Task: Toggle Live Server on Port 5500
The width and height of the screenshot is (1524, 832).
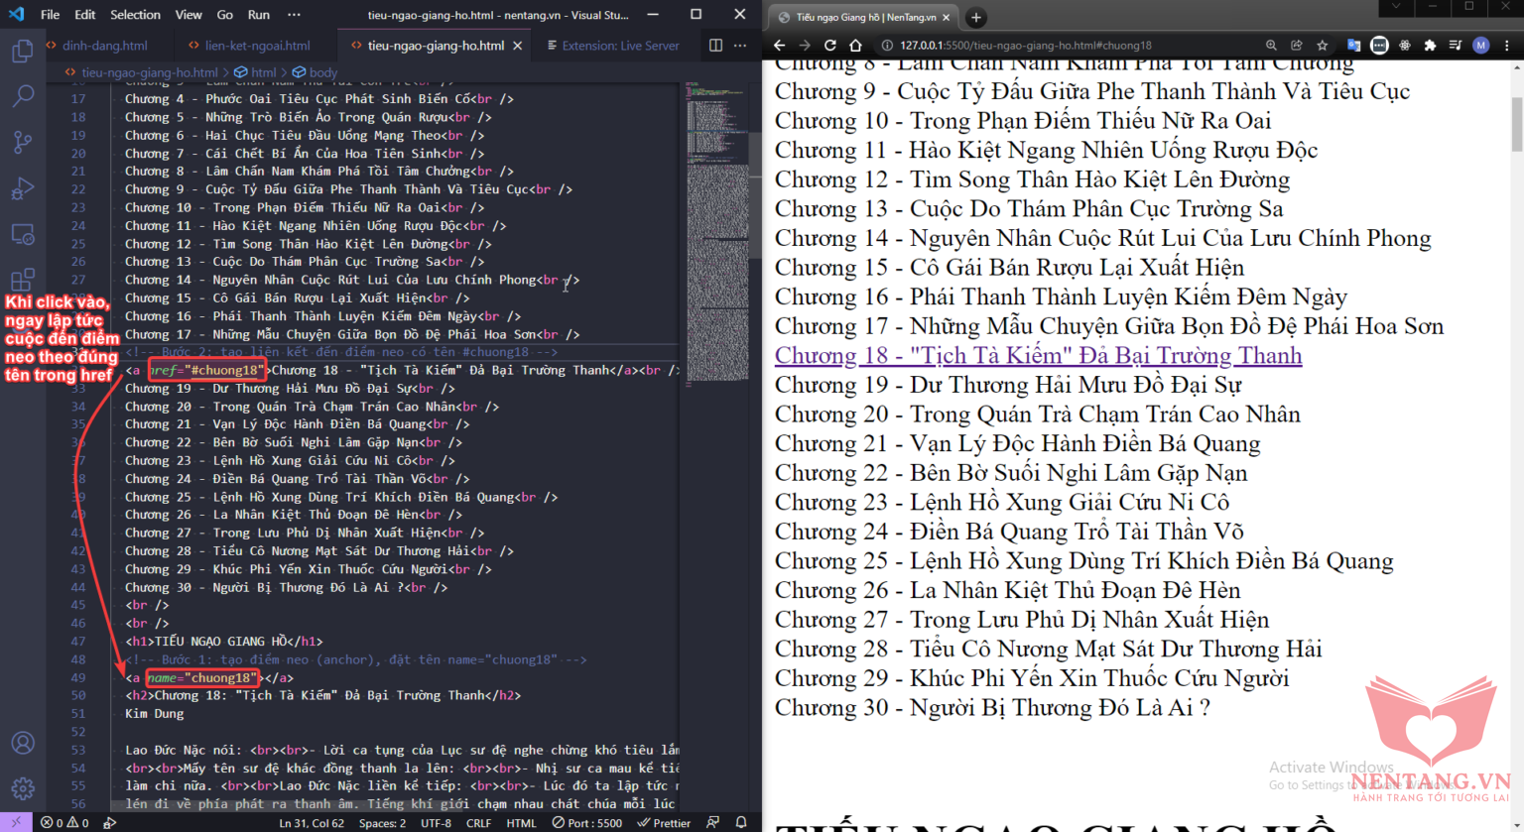Action: pyautogui.click(x=587, y=823)
